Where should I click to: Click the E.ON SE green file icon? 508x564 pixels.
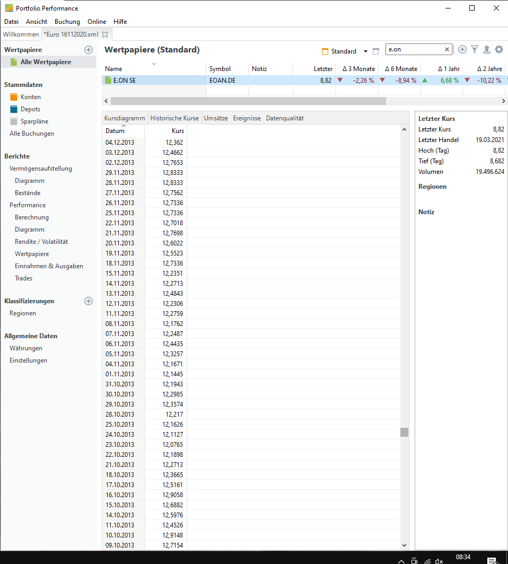tap(108, 80)
